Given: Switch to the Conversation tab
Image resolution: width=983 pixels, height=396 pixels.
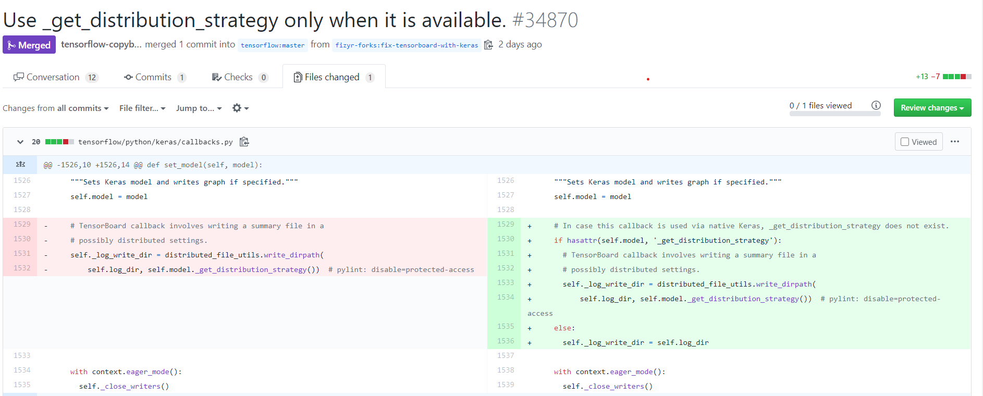Looking at the screenshot, I should (55, 77).
